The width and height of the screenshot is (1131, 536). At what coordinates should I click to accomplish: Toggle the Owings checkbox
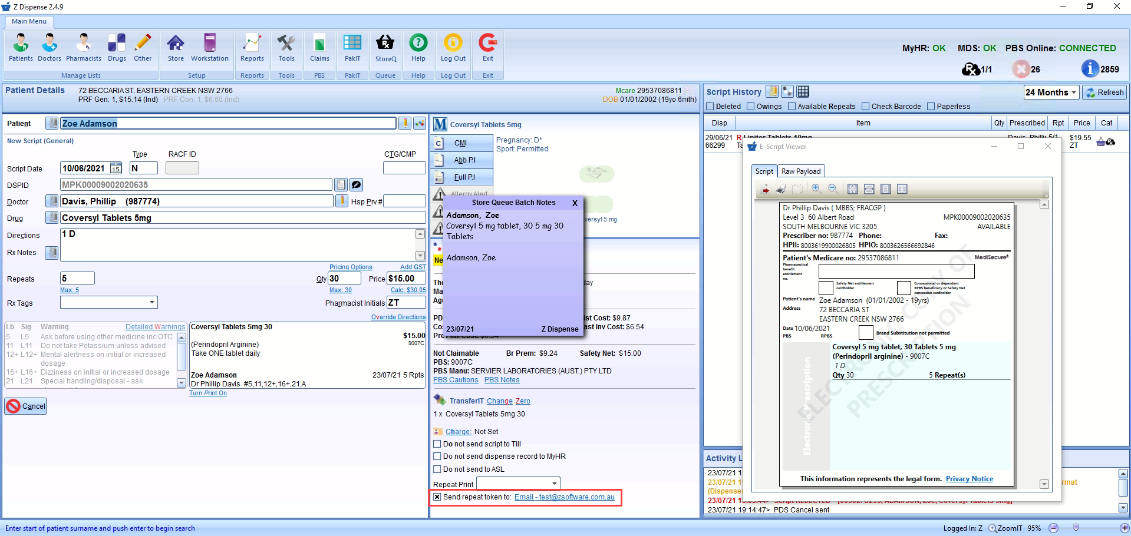750,107
